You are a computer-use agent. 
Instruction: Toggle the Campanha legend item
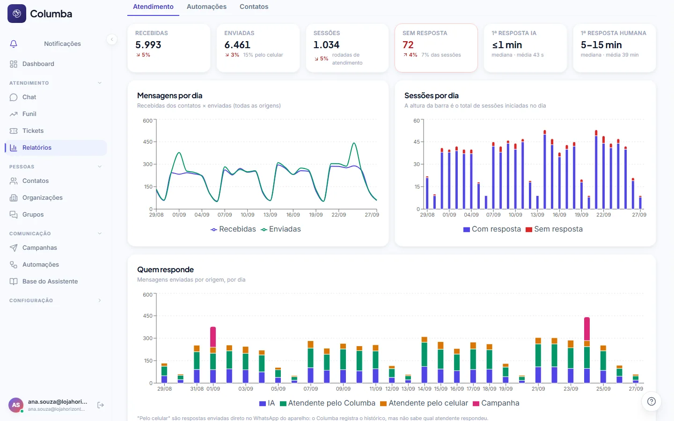pyautogui.click(x=496, y=403)
